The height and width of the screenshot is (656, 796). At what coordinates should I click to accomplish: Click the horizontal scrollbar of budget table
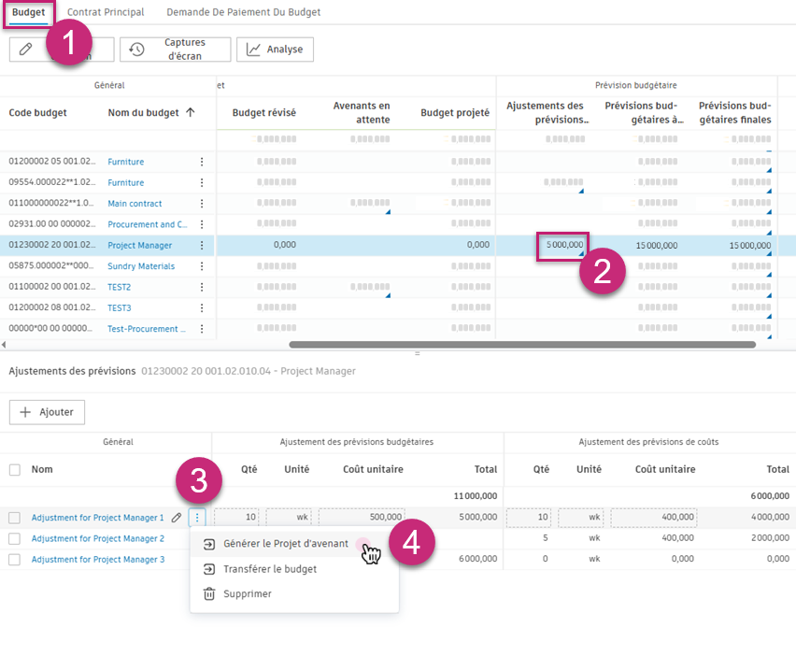522,344
